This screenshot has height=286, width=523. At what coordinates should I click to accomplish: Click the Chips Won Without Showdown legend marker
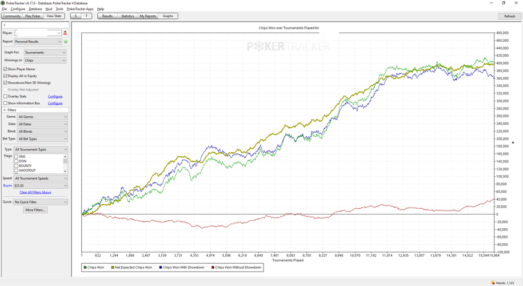click(x=213, y=267)
